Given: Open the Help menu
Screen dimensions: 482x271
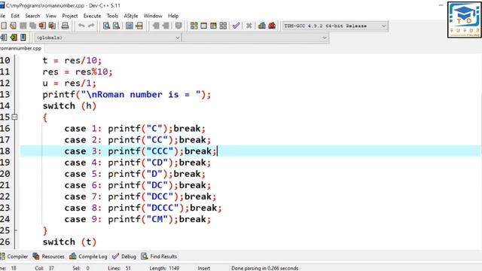Looking at the screenshot, I should tap(173, 16).
